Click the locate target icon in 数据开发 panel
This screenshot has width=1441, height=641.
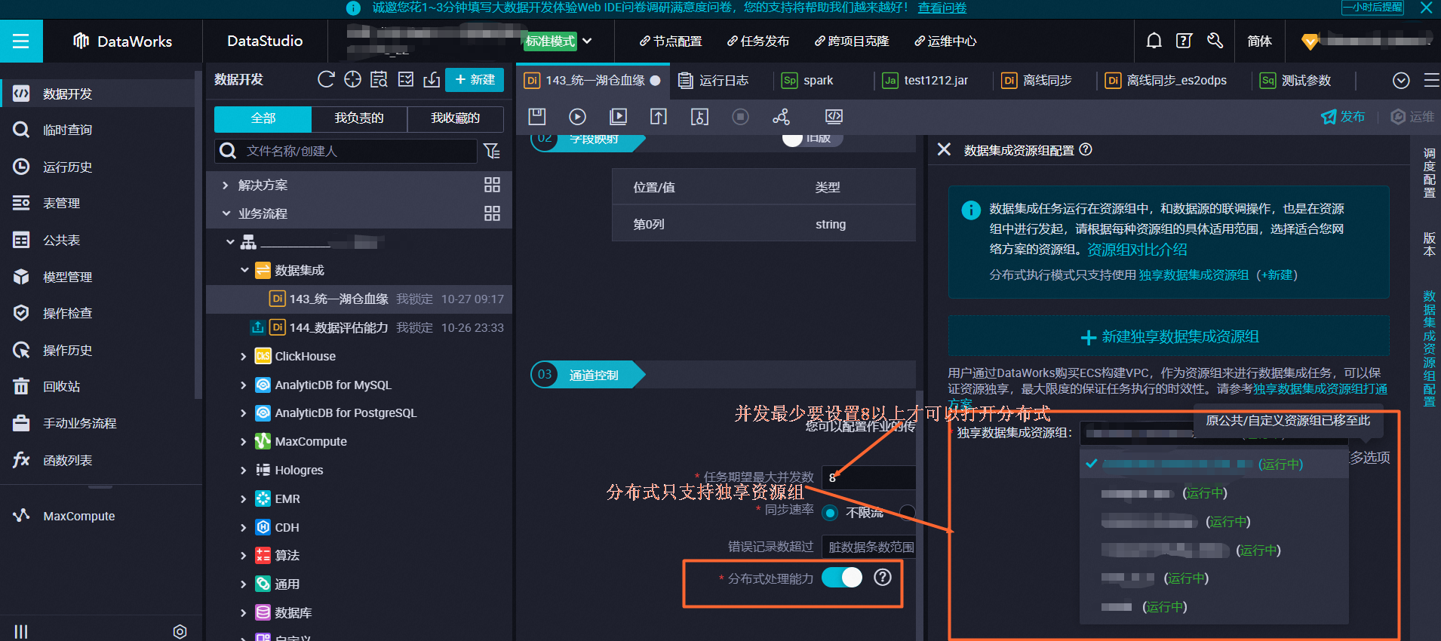[x=352, y=79]
